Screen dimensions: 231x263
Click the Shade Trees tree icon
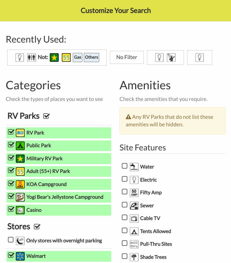pyautogui.click(x=134, y=257)
